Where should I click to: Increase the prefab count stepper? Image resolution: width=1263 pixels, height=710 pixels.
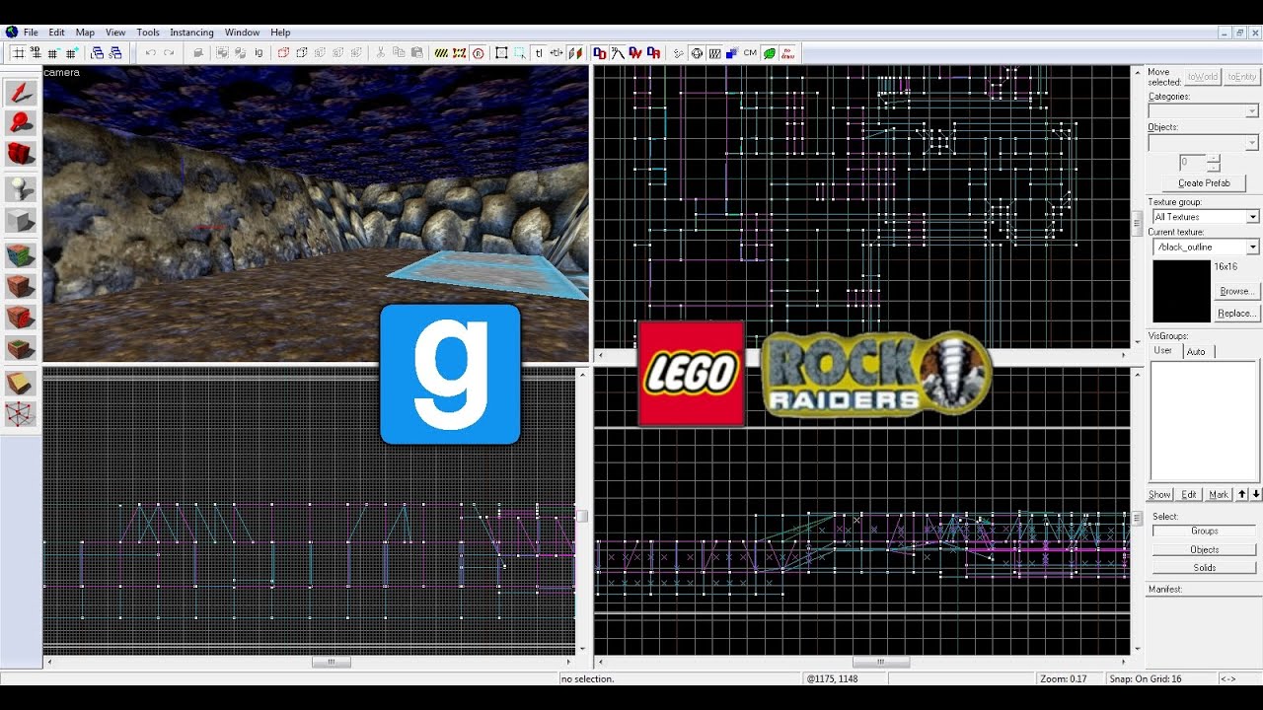click(x=1214, y=158)
